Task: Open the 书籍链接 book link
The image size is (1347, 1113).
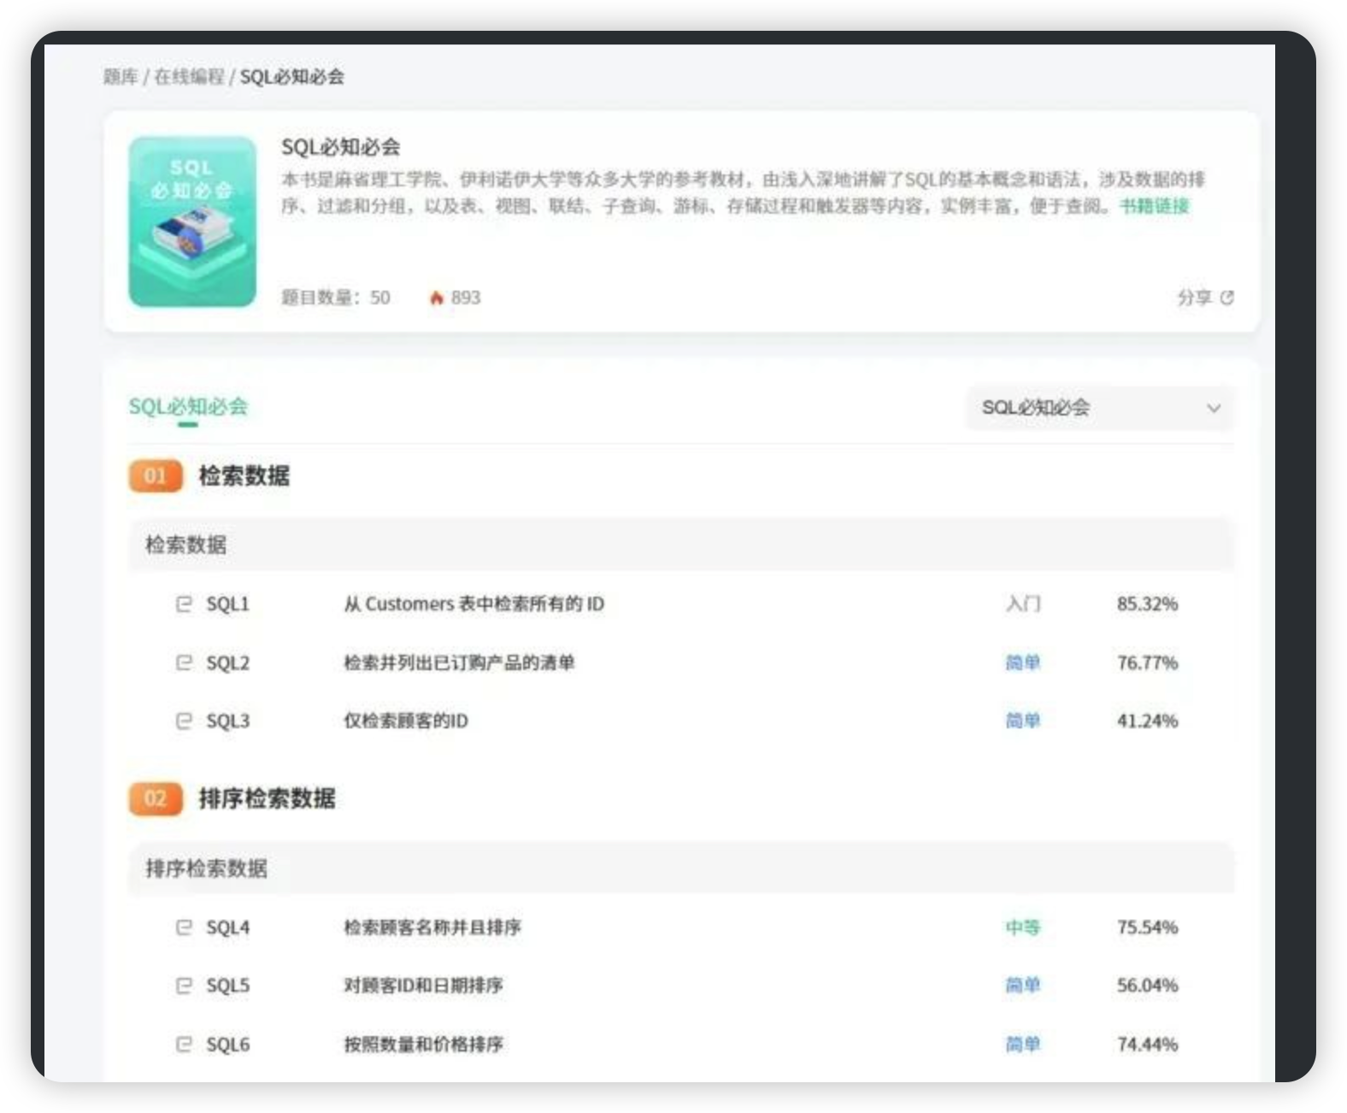Action: (1154, 206)
